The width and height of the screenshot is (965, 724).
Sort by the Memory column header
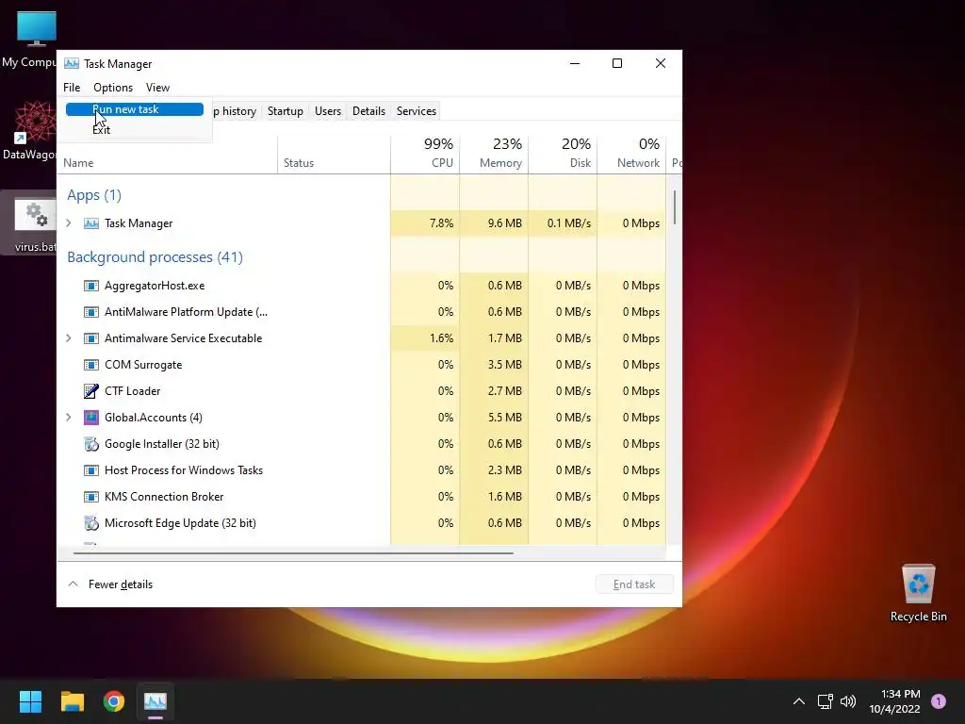(x=494, y=155)
